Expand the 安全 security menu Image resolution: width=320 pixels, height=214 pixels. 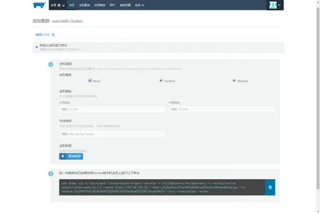click(140, 5)
